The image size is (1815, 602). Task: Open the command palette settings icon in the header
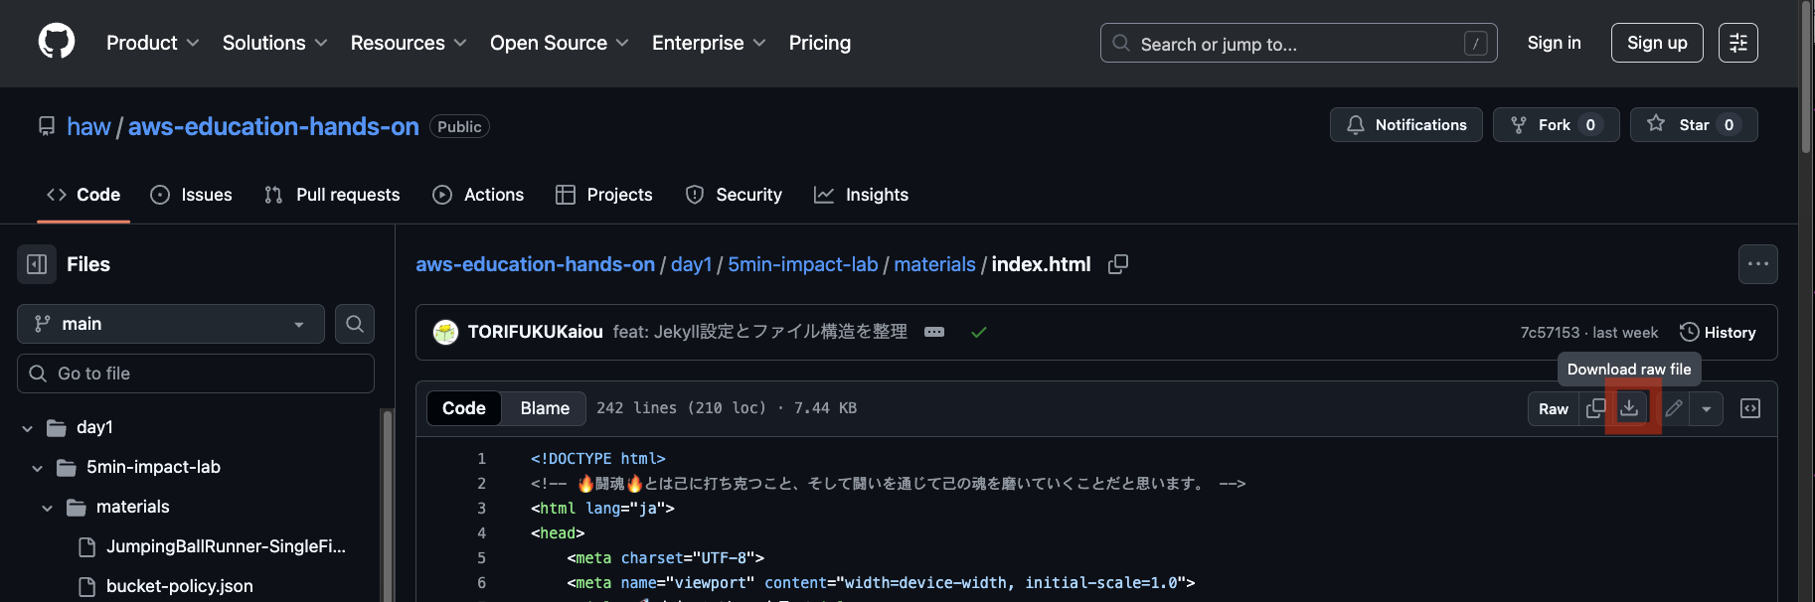[1737, 43]
